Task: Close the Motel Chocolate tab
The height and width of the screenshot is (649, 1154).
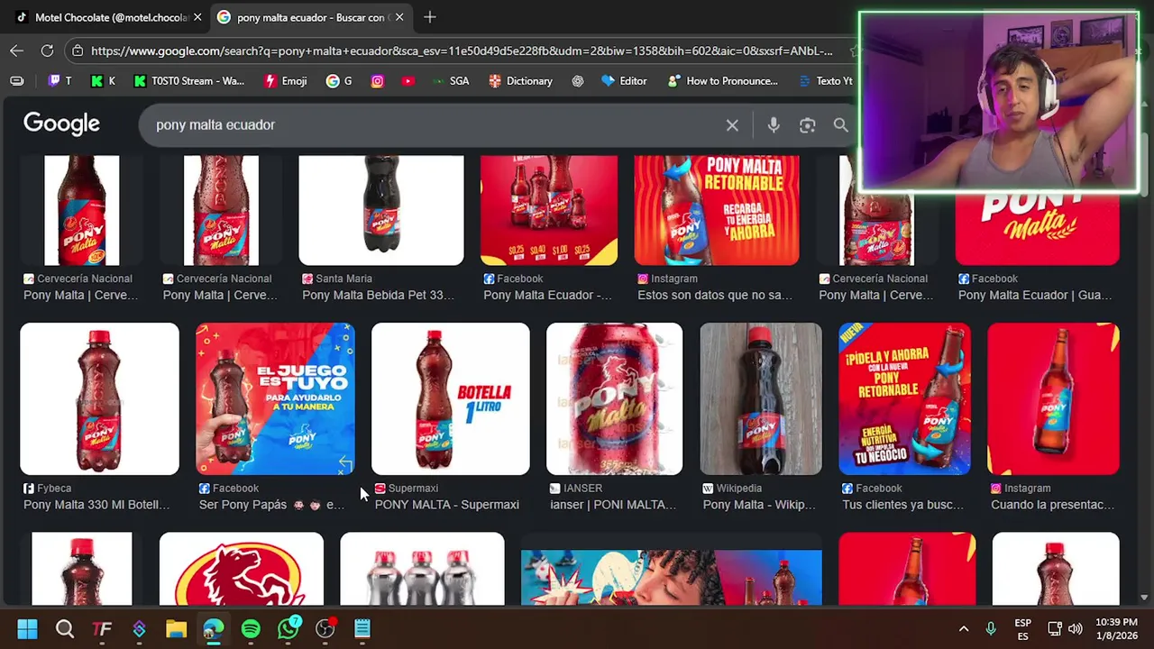Action: tap(197, 17)
